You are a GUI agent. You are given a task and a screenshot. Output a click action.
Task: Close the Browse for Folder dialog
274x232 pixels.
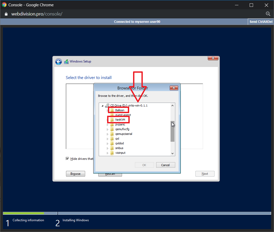[174, 88]
